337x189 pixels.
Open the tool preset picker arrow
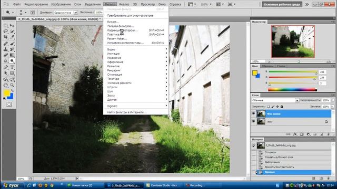coord(13,13)
